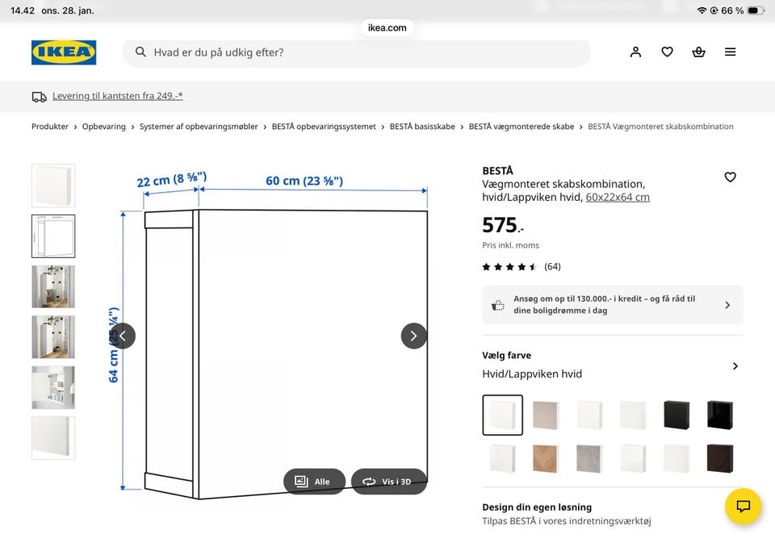Open the favorites heart in header
The height and width of the screenshot is (538, 775).
(x=667, y=52)
